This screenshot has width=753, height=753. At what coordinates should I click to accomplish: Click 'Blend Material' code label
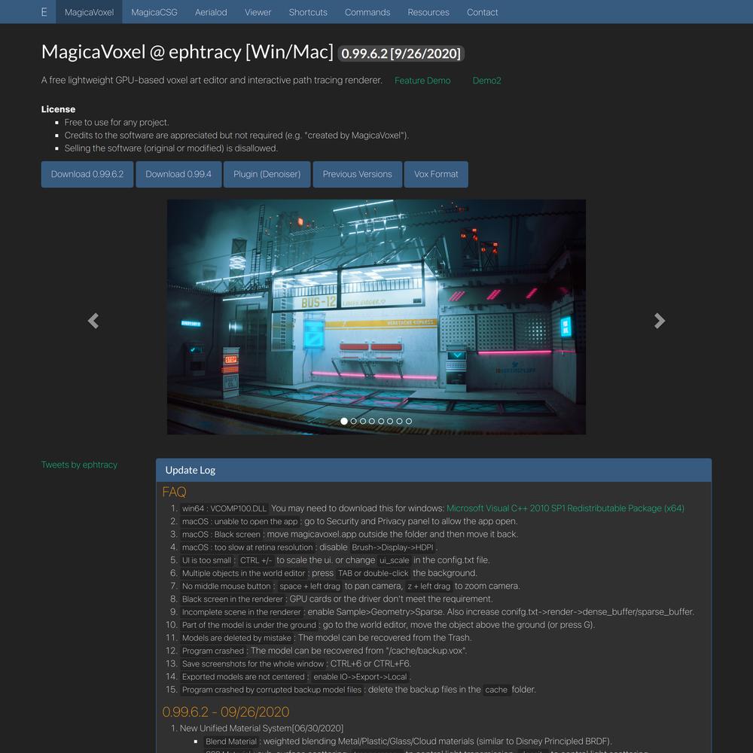[x=231, y=742]
